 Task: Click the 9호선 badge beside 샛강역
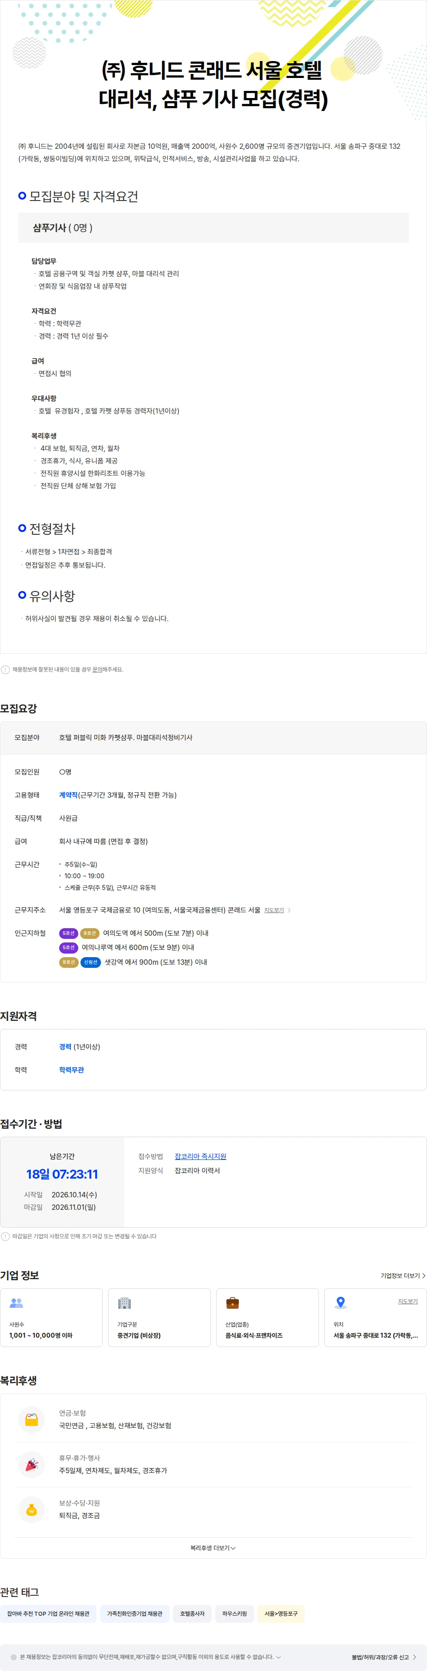pos(68,962)
